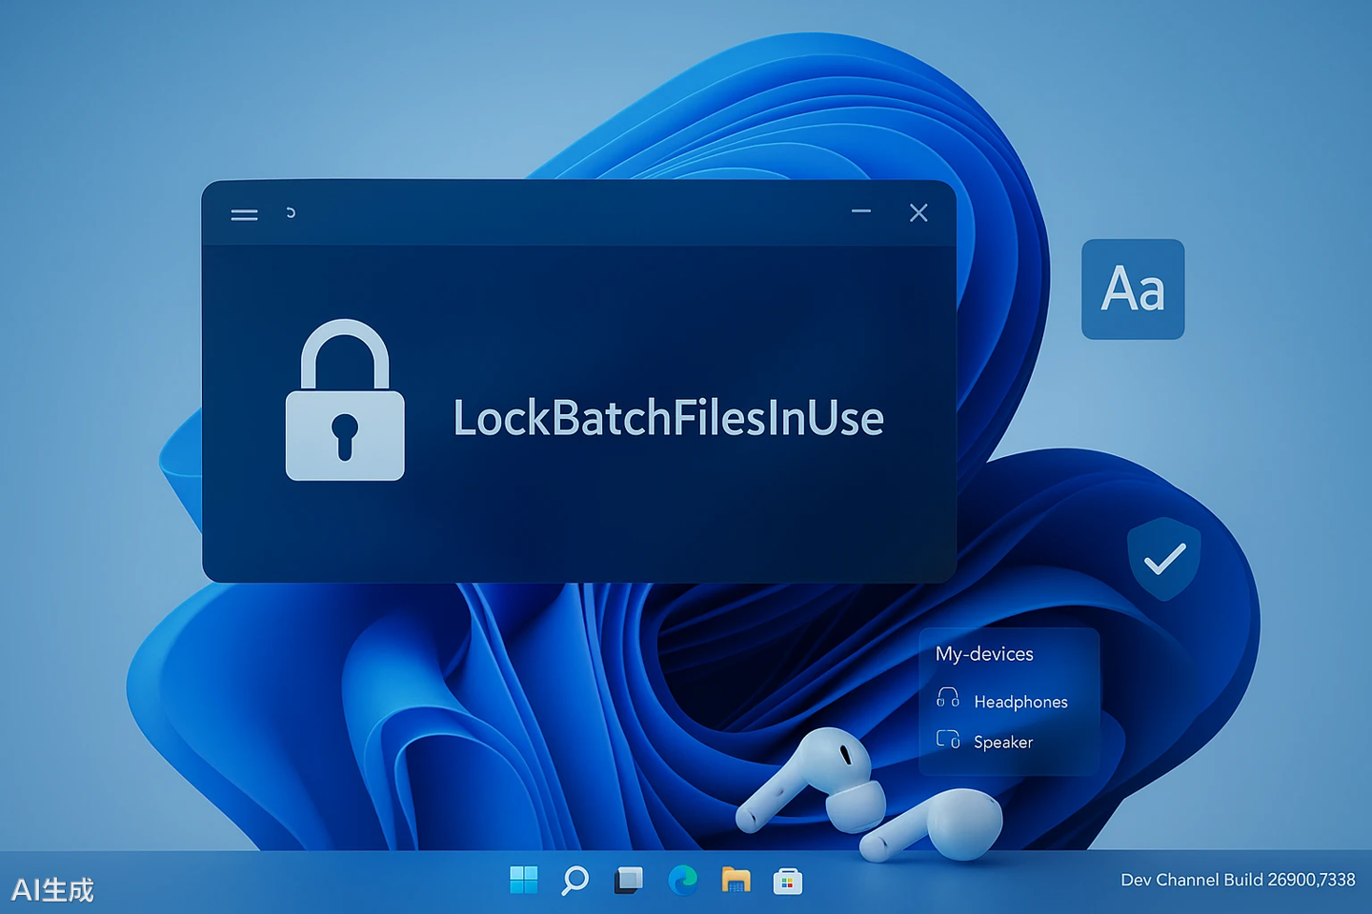The height and width of the screenshot is (914, 1372).
Task: Open Microsoft Store from the taskbar
Action: point(788,881)
